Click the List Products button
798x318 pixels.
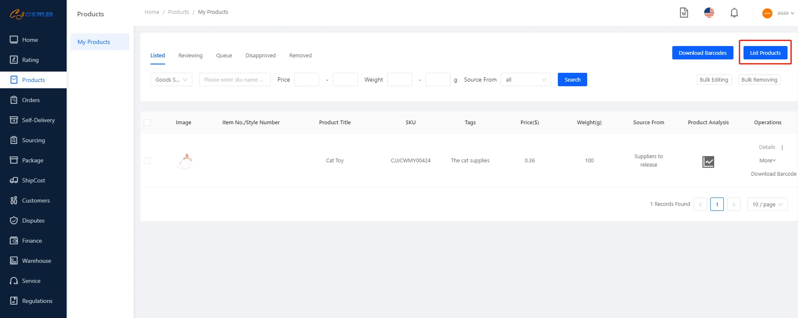[x=765, y=53]
